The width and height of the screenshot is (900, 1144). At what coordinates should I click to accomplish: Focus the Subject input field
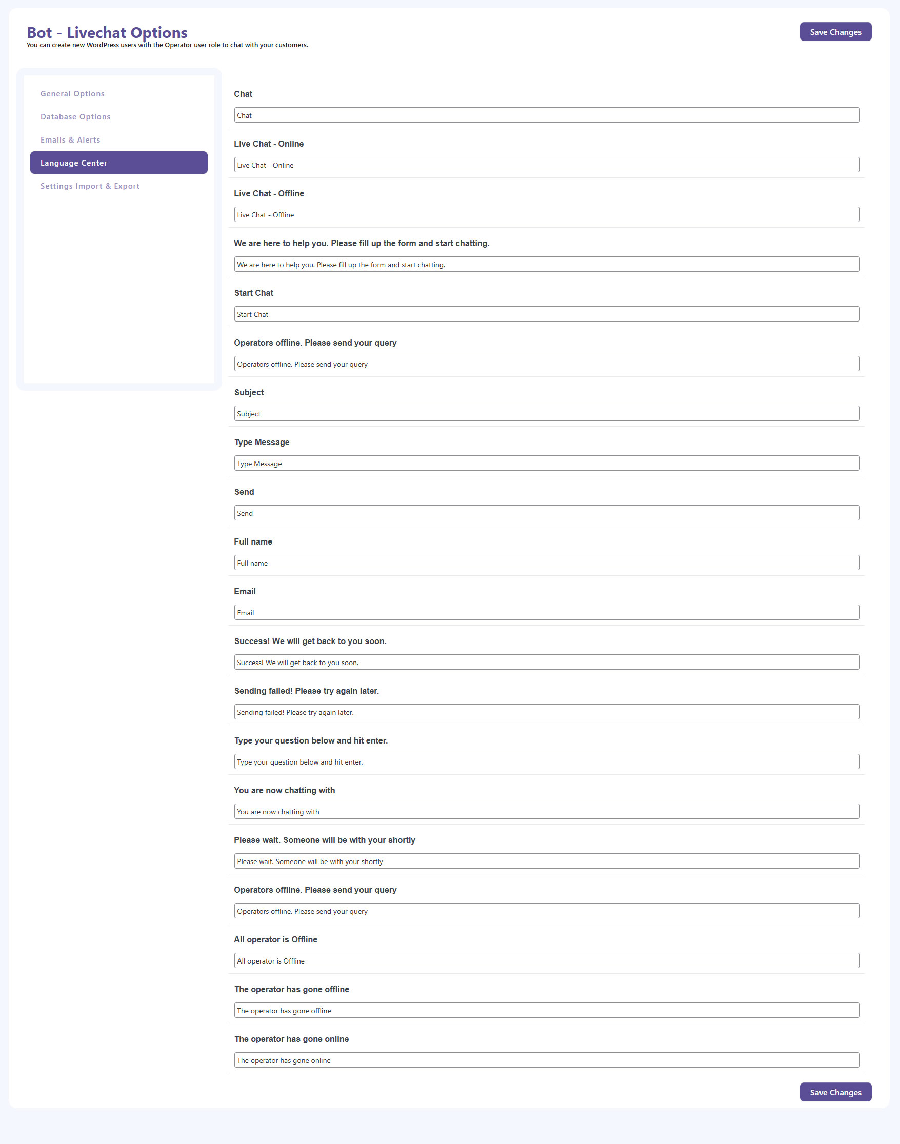[x=547, y=414]
